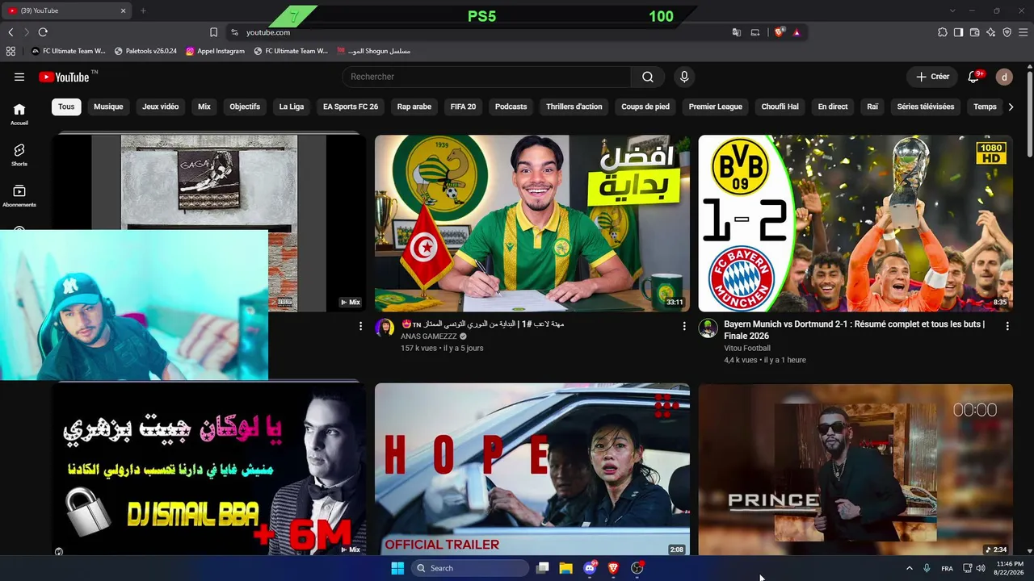This screenshot has width=1034, height=581.
Task: Open the translate page icon in address bar
Action: tap(737, 32)
